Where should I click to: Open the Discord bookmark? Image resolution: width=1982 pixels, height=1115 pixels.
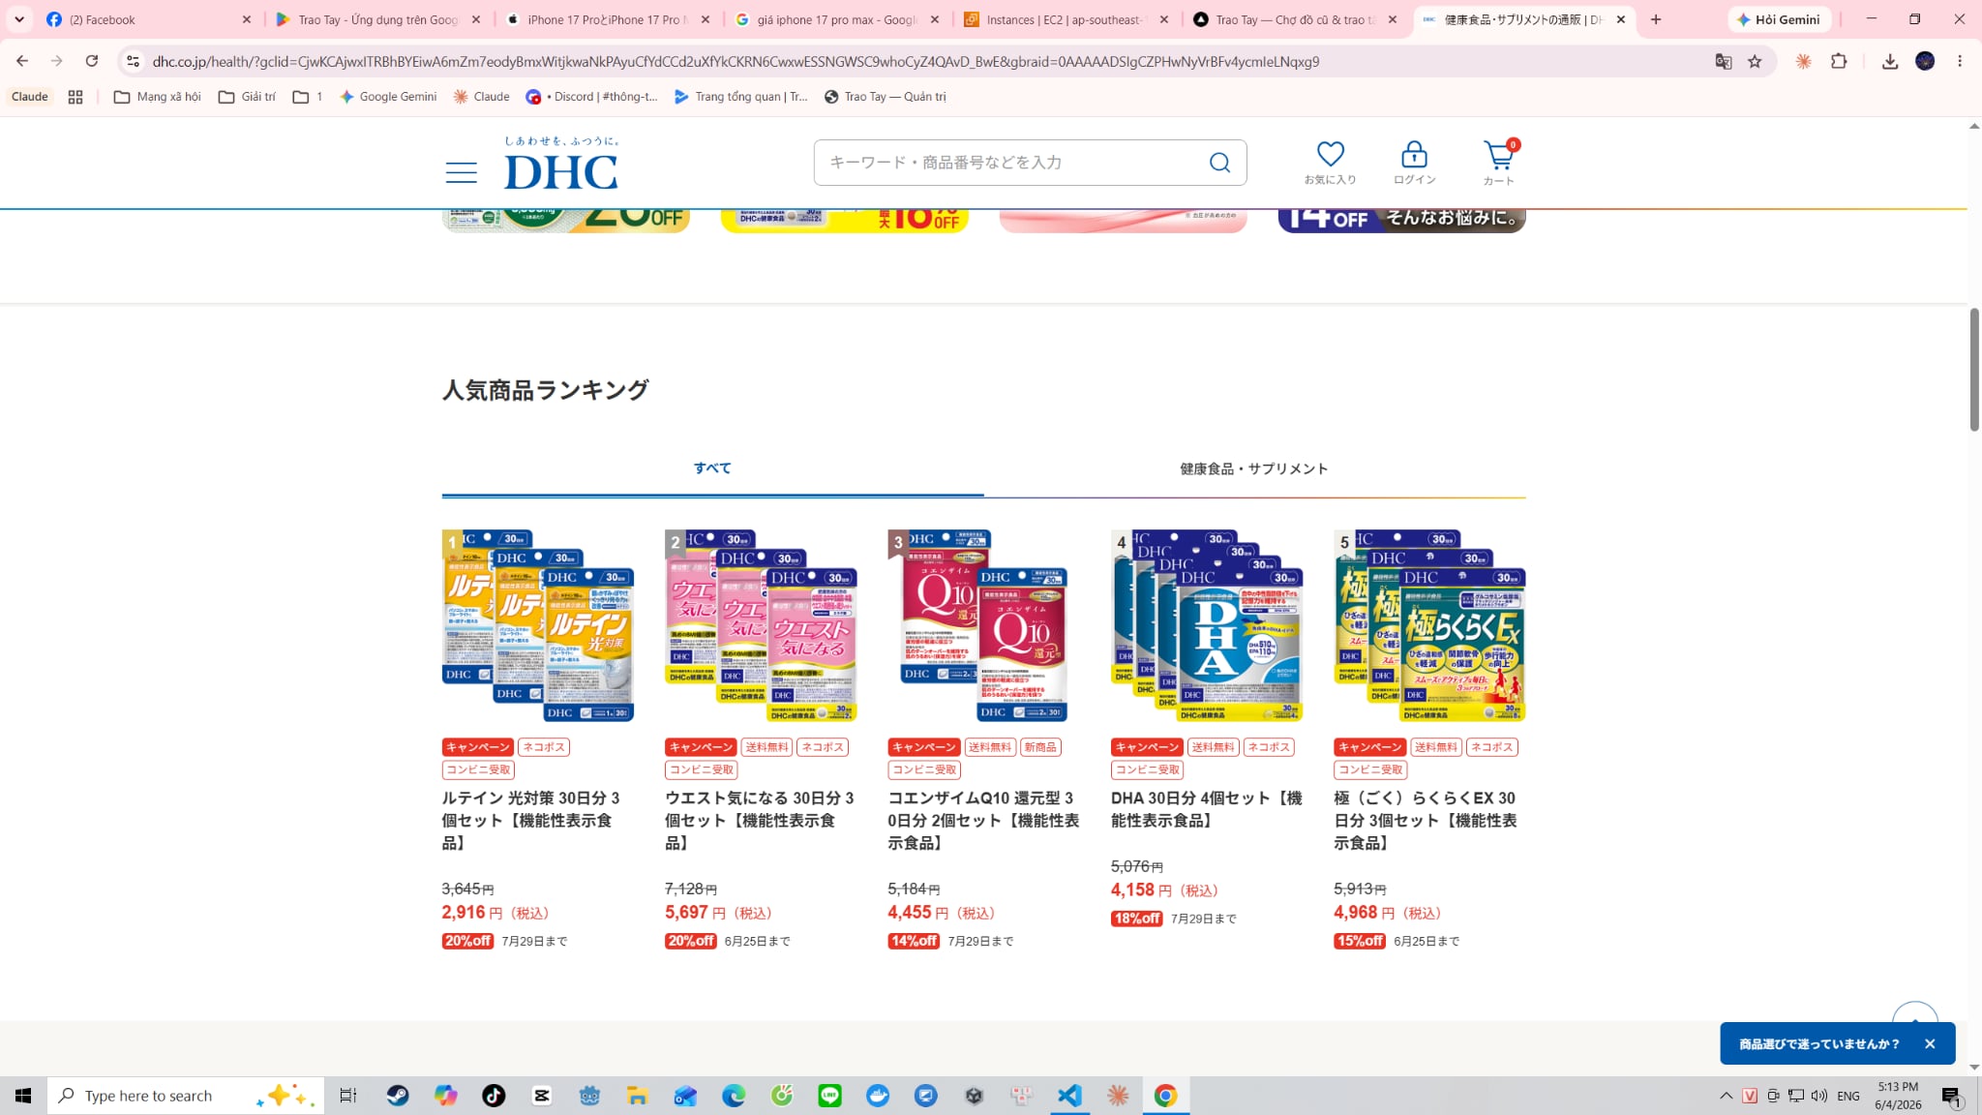pos(591,97)
